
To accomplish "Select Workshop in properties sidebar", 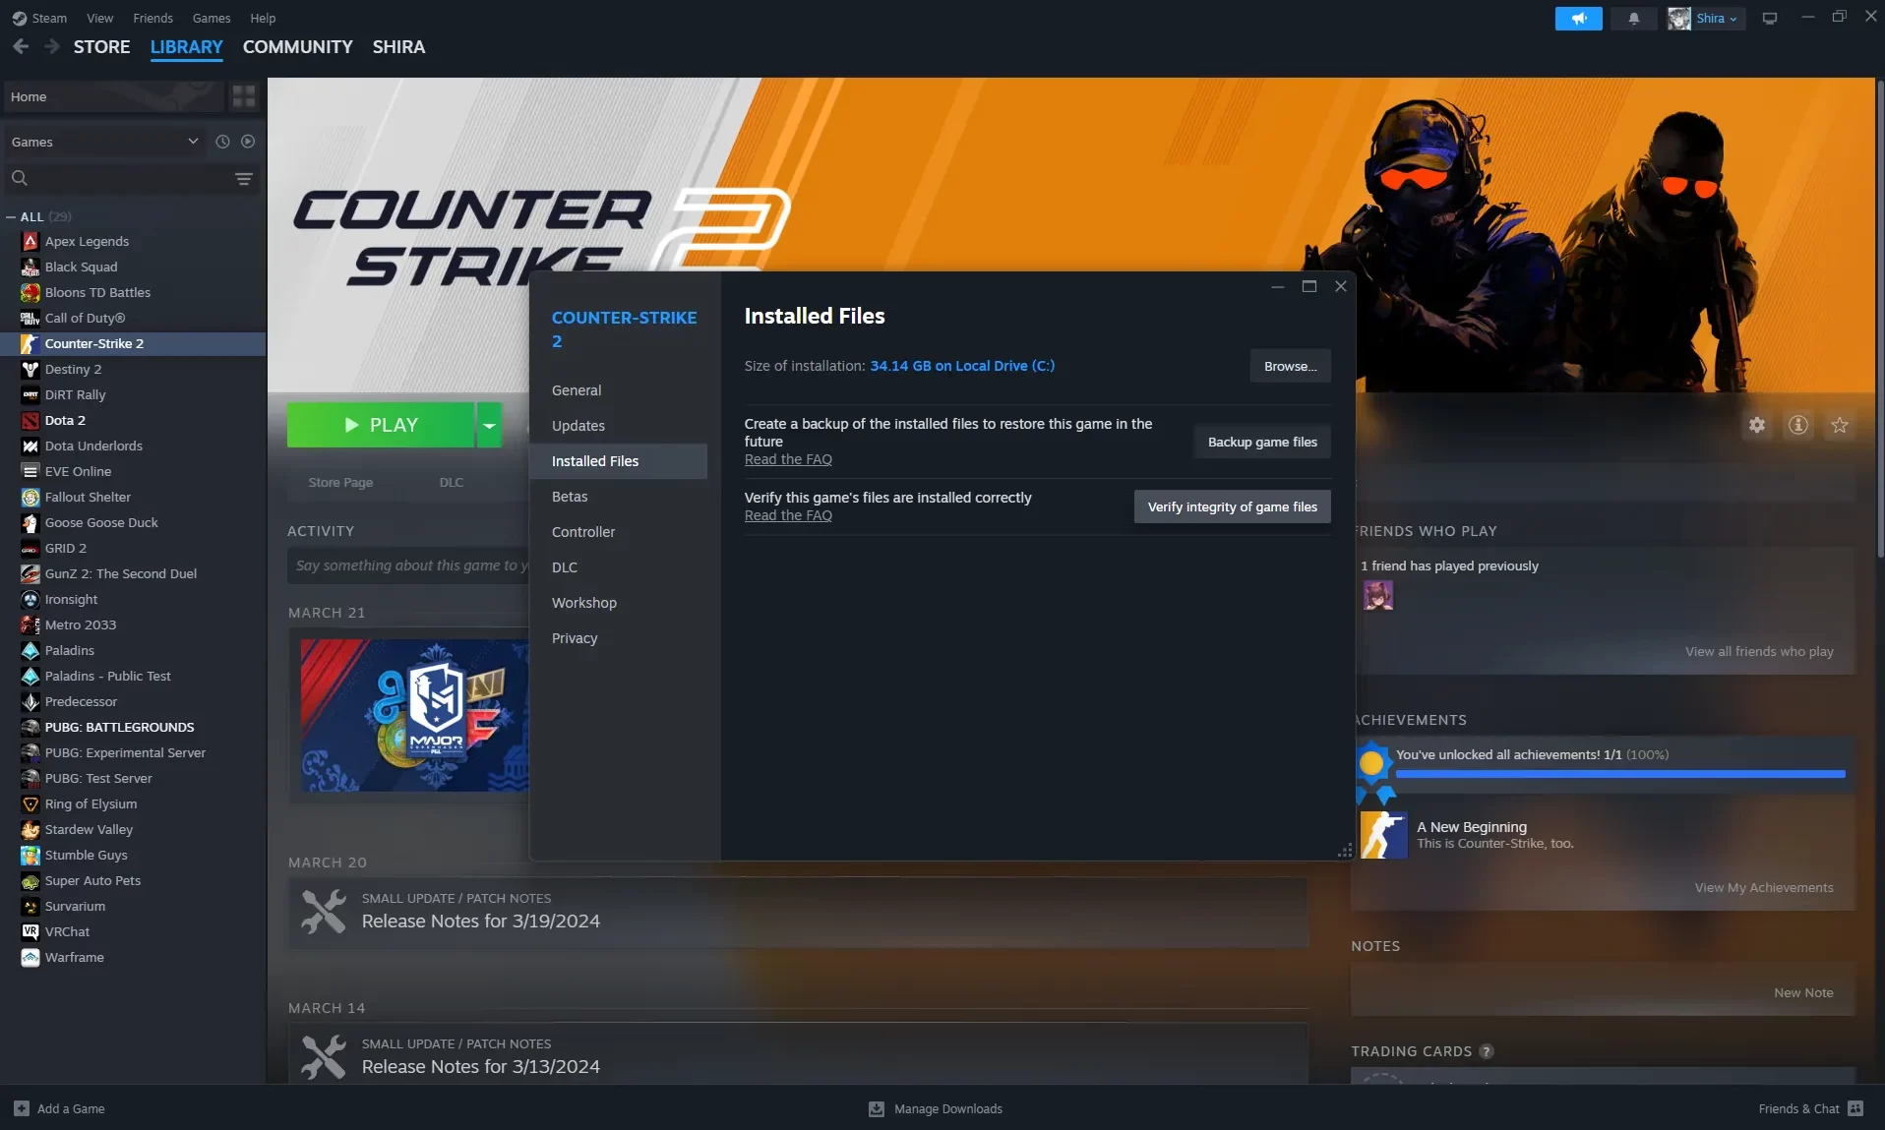I will coord(618,603).
